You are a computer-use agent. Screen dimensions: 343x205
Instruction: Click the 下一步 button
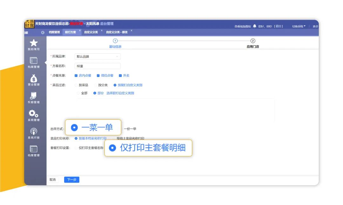click(71, 180)
